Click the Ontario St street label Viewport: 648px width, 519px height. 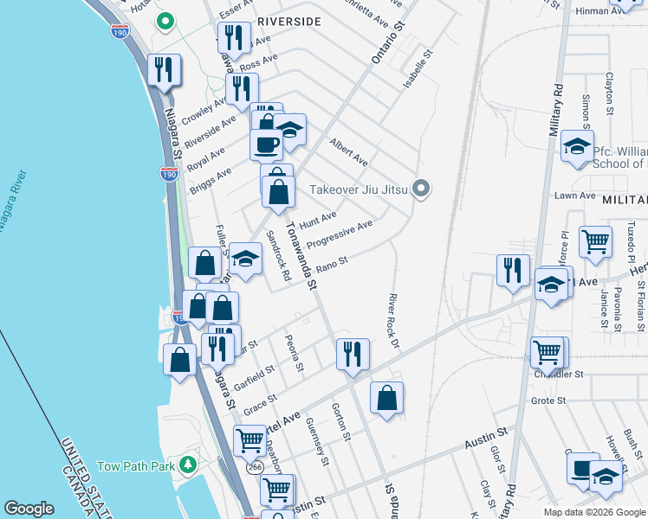point(388,43)
